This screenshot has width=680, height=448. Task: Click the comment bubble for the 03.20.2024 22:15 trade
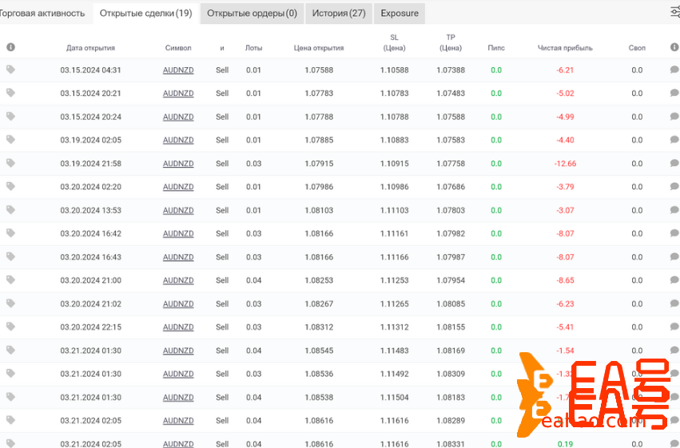click(674, 327)
